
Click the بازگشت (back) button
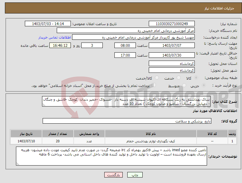[113, 175]
